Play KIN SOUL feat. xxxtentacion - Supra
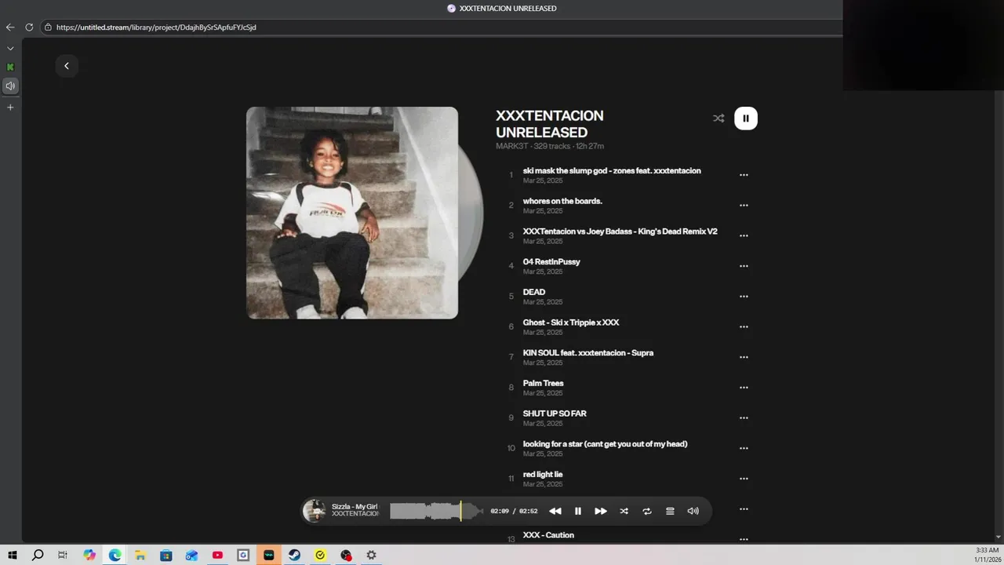The height and width of the screenshot is (565, 1004). coord(588,352)
